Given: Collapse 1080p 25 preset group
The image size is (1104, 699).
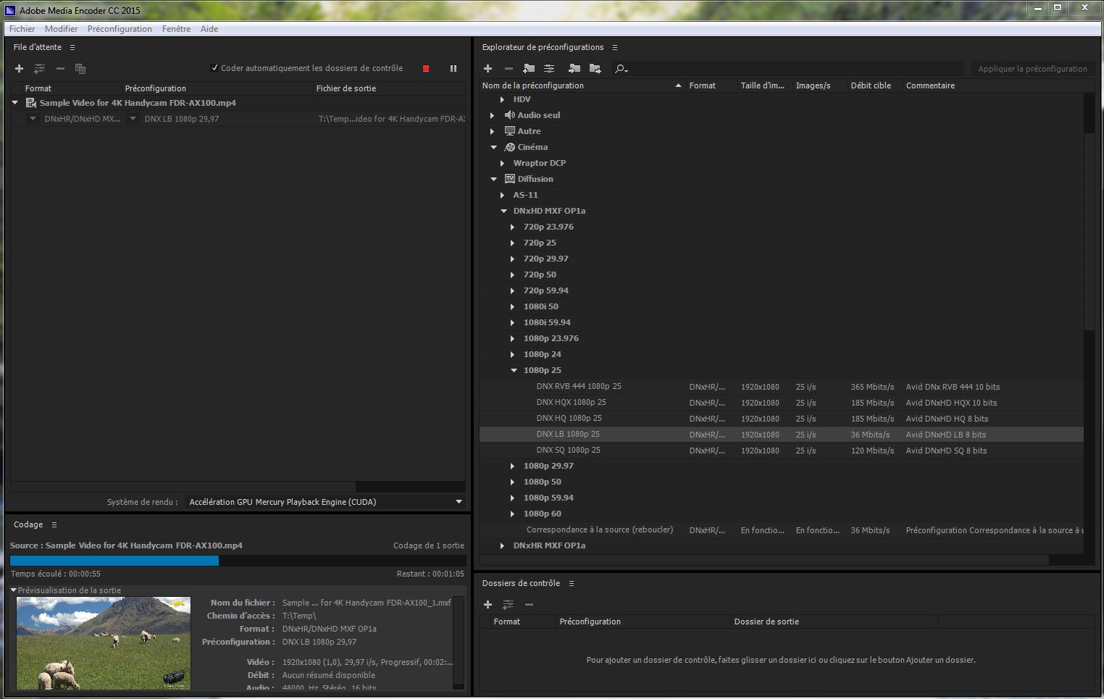Looking at the screenshot, I should click(x=514, y=370).
